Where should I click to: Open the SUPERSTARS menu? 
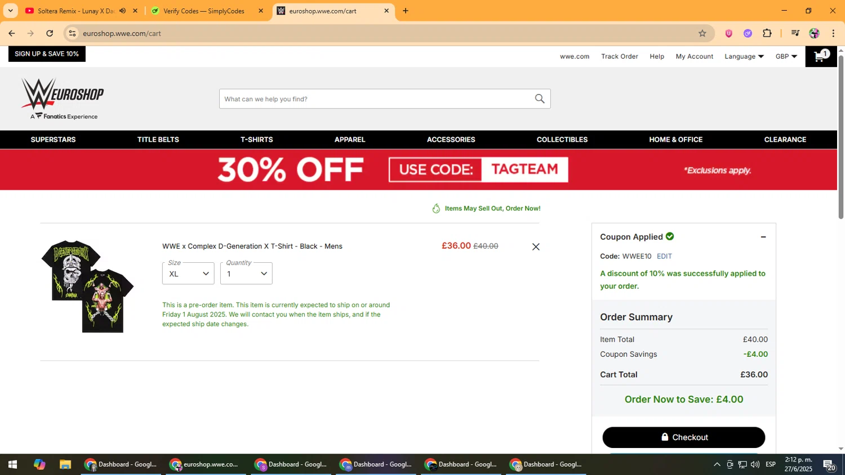(53, 140)
